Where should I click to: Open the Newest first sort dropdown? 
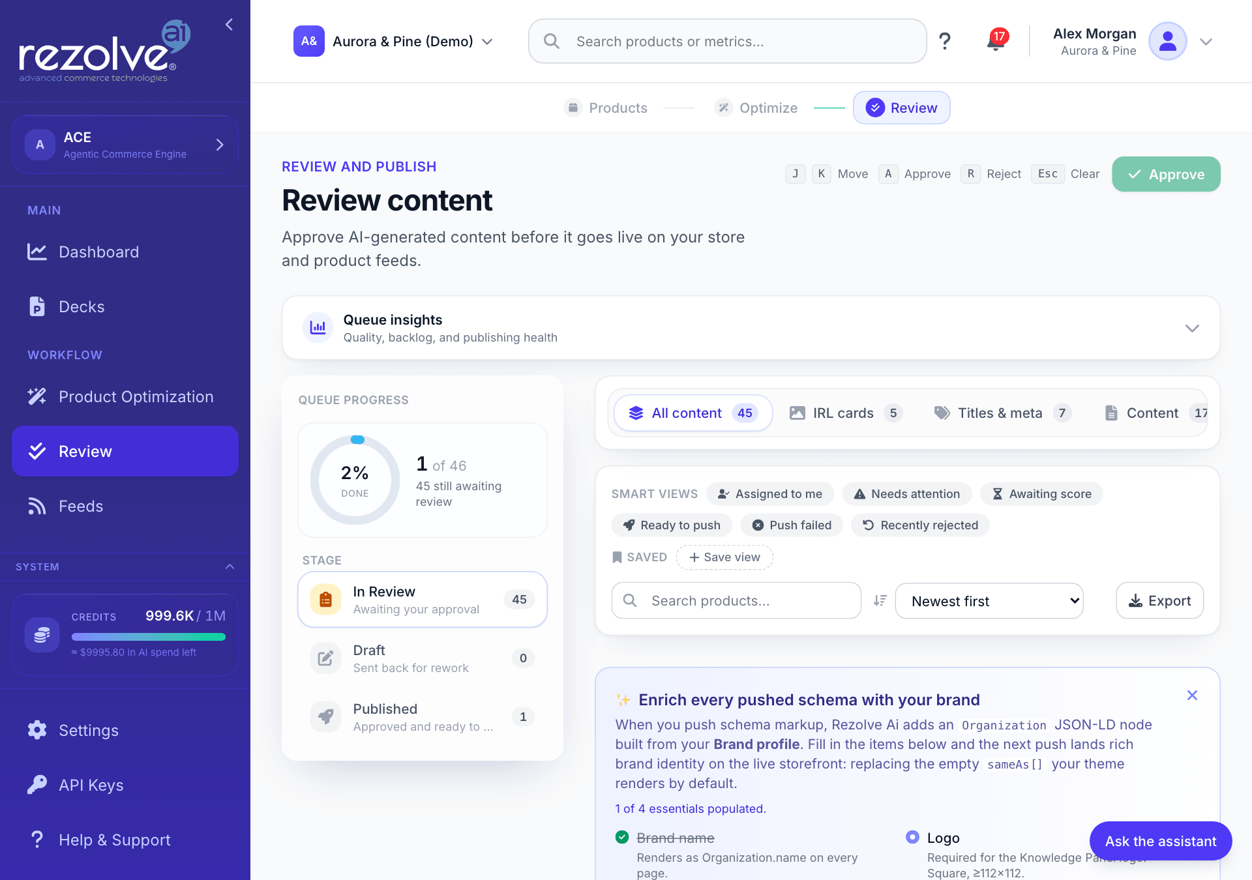tap(989, 601)
